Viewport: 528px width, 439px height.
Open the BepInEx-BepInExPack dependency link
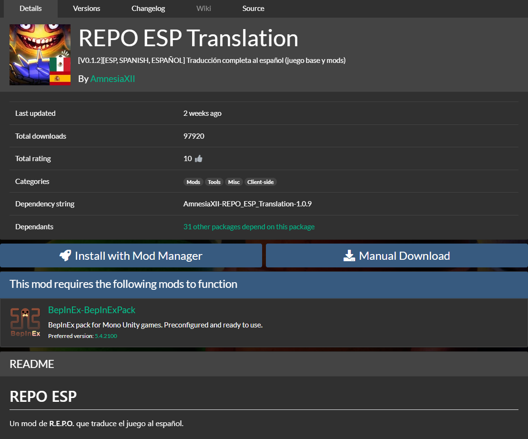[x=91, y=310]
